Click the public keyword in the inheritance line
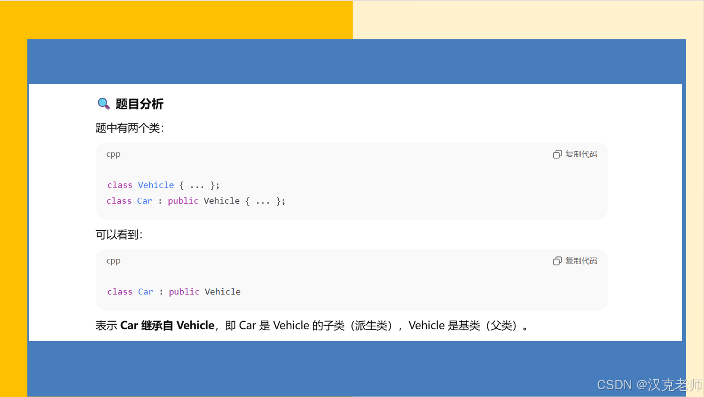Screen dimensions: 704x397 click(184, 291)
